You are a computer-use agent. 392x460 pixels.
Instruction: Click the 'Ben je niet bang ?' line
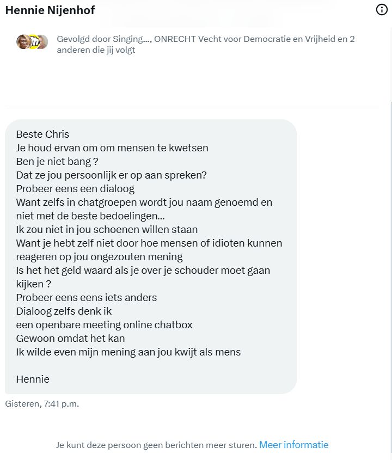tap(57, 162)
